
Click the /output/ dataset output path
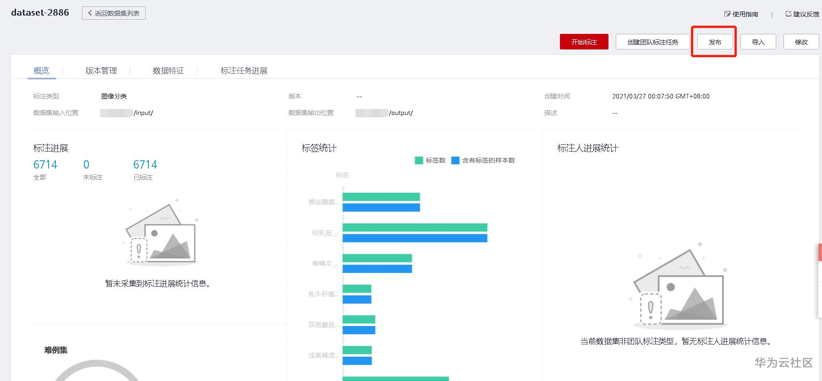(401, 113)
